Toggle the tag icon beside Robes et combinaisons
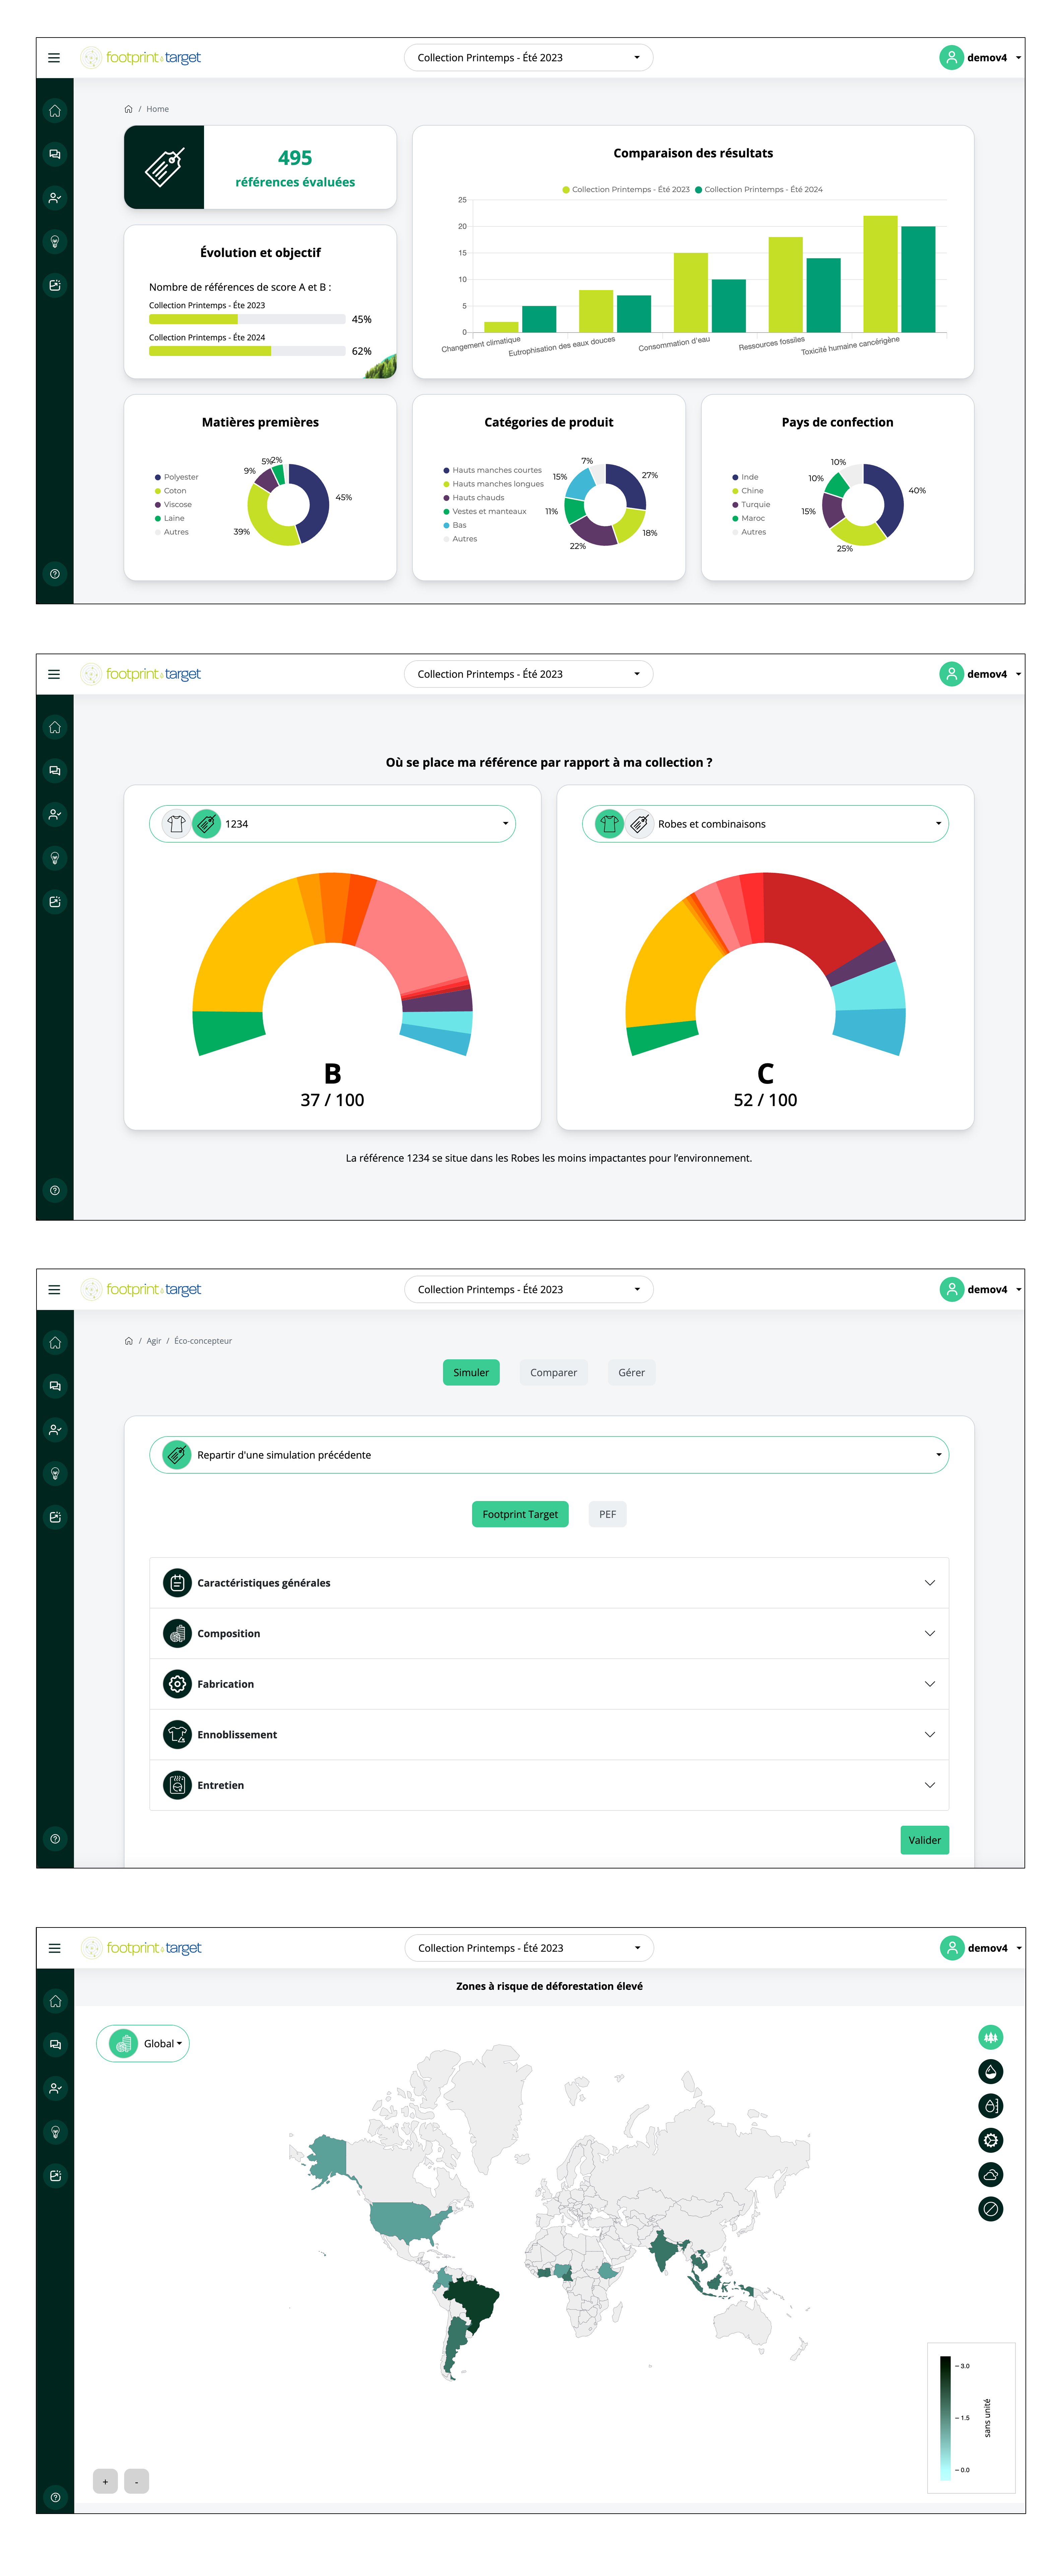The height and width of the screenshot is (2576, 1062). 639,824
